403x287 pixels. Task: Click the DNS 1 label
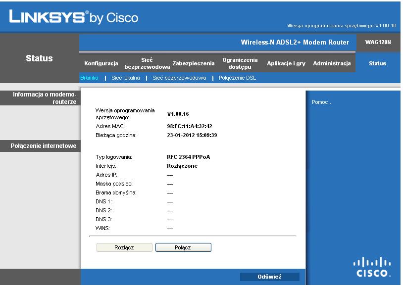point(103,201)
